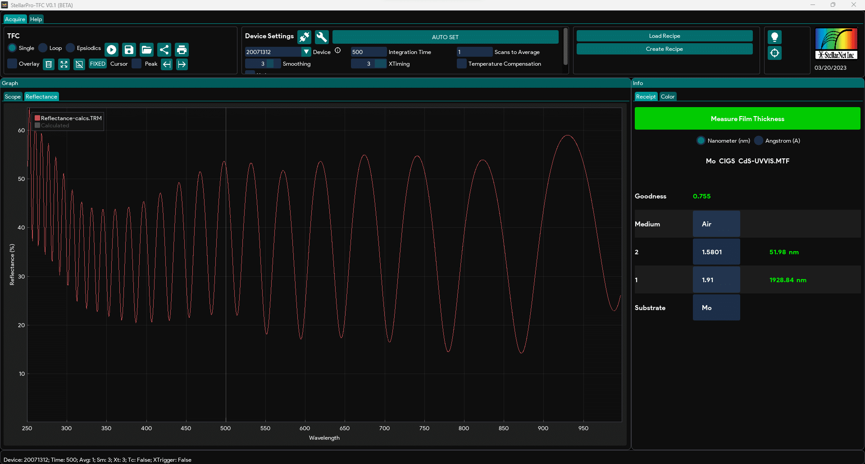Click Measure Film Thickness button
This screenshot has width=865, height=464.
(x=747, y=118)
